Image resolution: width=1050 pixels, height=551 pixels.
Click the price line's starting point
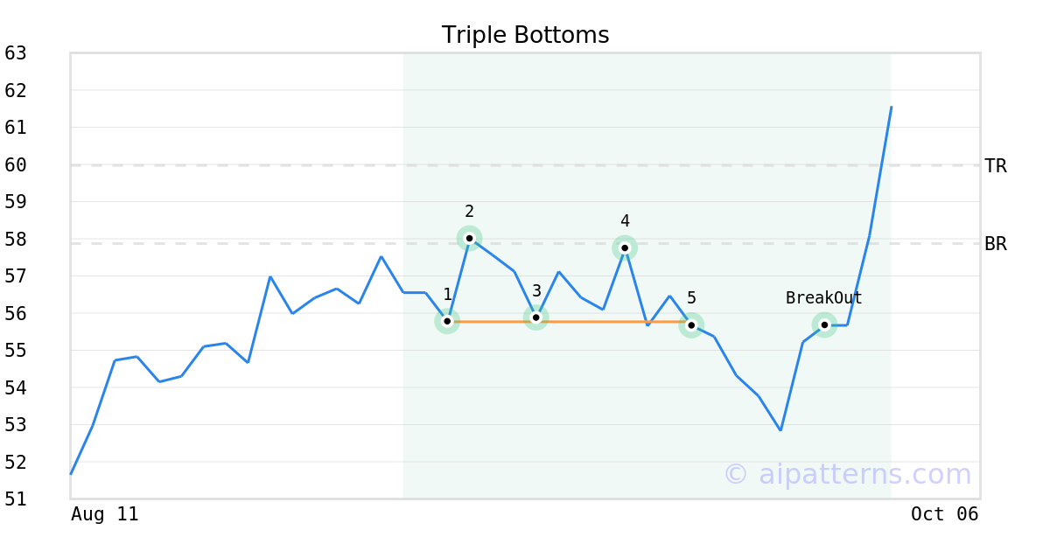click(x=71, y=474)
